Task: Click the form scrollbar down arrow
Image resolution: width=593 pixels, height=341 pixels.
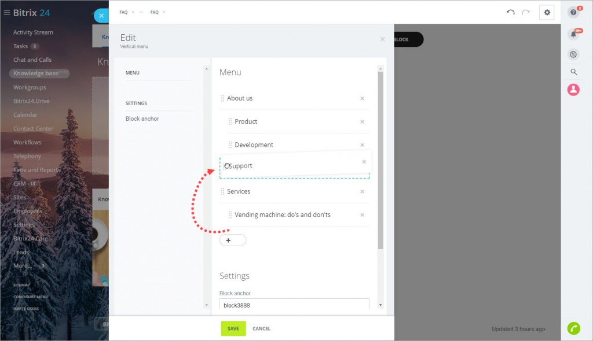Action: [380, 305]
